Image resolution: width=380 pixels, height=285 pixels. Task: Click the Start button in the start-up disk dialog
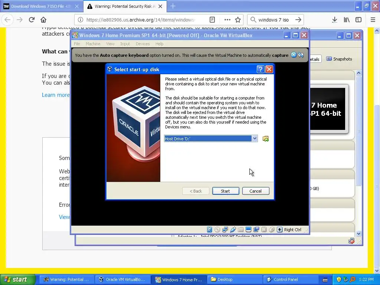pyautogui.click(x=226, y=191)
